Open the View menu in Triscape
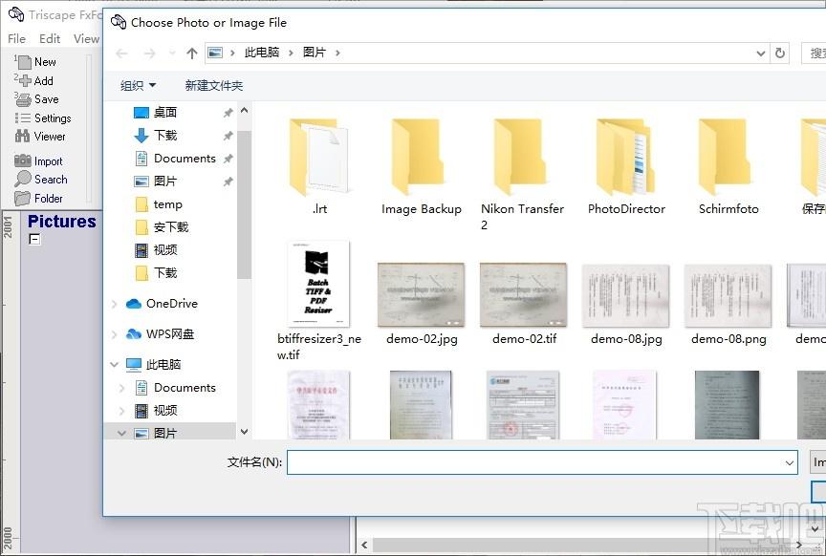This screenshot has width=826, height=556. click(86, 39)
